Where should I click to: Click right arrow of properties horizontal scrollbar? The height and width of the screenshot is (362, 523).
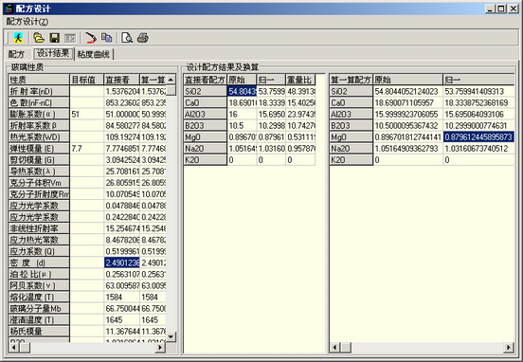click(x=160, y=348)
